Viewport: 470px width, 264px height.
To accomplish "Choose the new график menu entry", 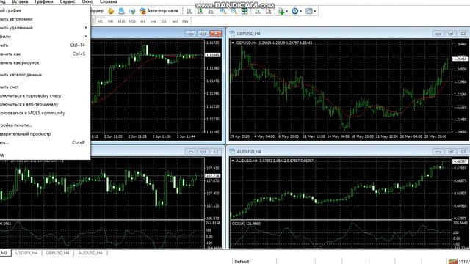I will point(44,10).
